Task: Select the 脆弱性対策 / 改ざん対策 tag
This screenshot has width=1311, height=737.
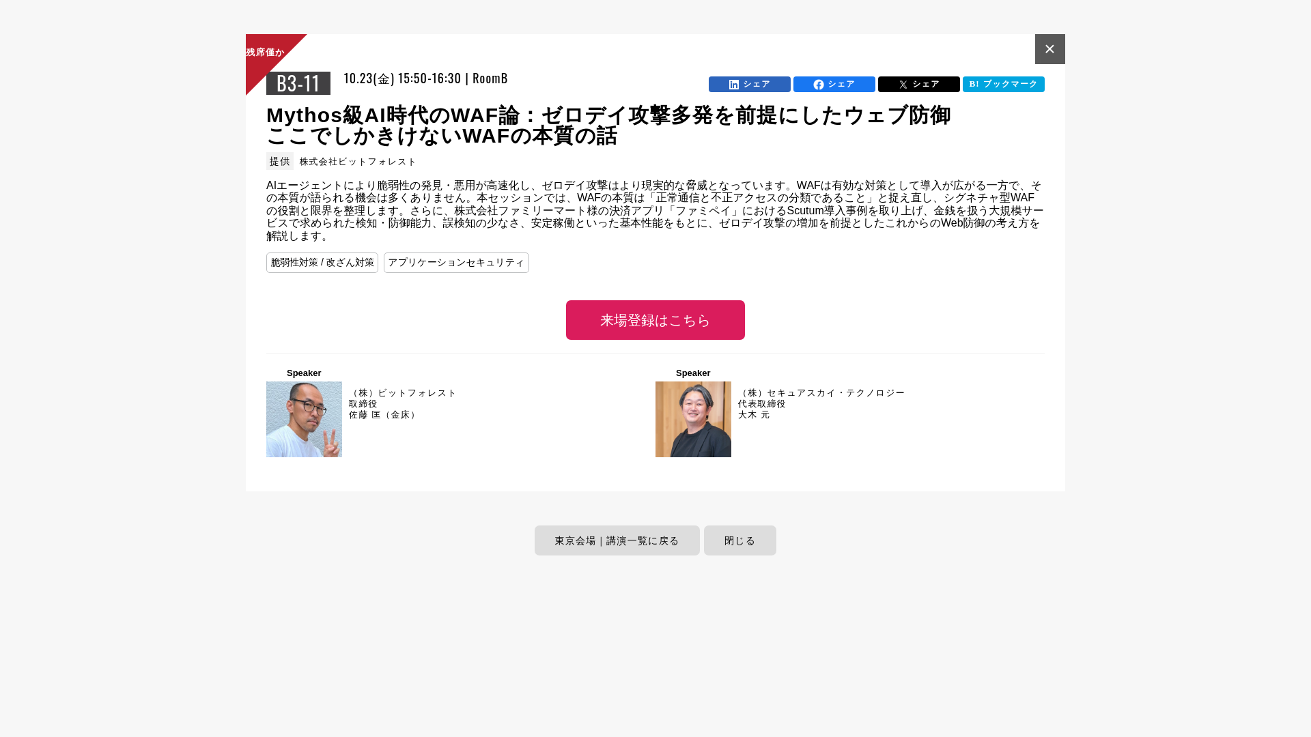Action: (x=322, y=263)
